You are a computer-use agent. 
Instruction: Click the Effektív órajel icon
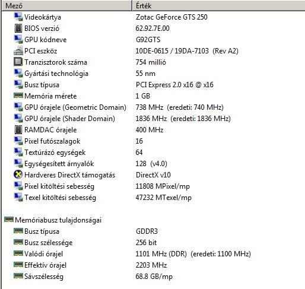pos(18,265)
